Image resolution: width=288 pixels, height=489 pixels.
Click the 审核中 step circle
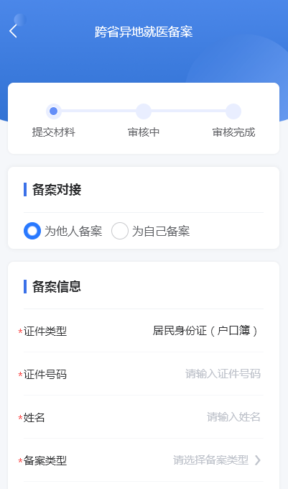click(144, 111)
